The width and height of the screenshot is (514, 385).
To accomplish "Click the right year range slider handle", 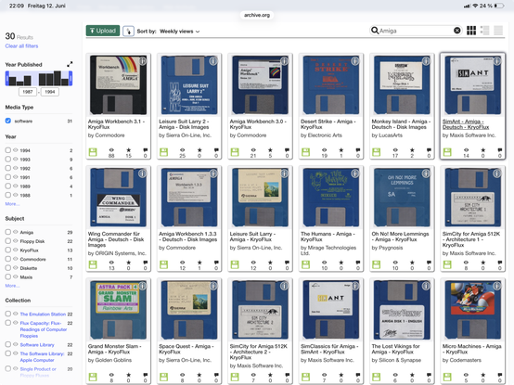I will pos(71,79).
